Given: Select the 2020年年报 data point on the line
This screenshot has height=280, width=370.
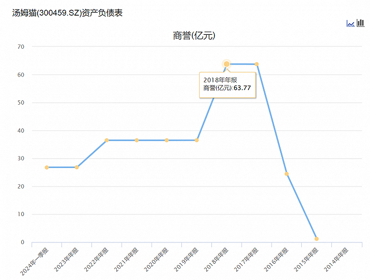Looking at the screenshot, I should click(166, 141).
